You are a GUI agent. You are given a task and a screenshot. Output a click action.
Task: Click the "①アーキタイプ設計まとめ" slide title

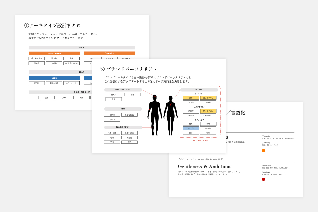point(52,25)
